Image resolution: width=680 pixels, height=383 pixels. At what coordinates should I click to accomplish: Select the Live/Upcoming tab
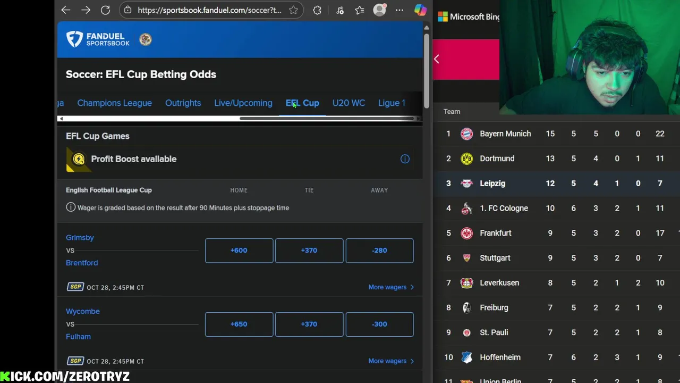[x=243, y=103]
